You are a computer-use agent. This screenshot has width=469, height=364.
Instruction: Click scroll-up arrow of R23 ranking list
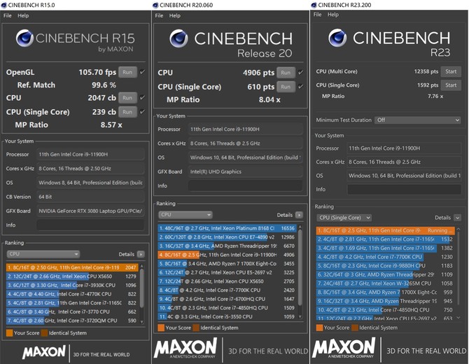pos(458,229)
